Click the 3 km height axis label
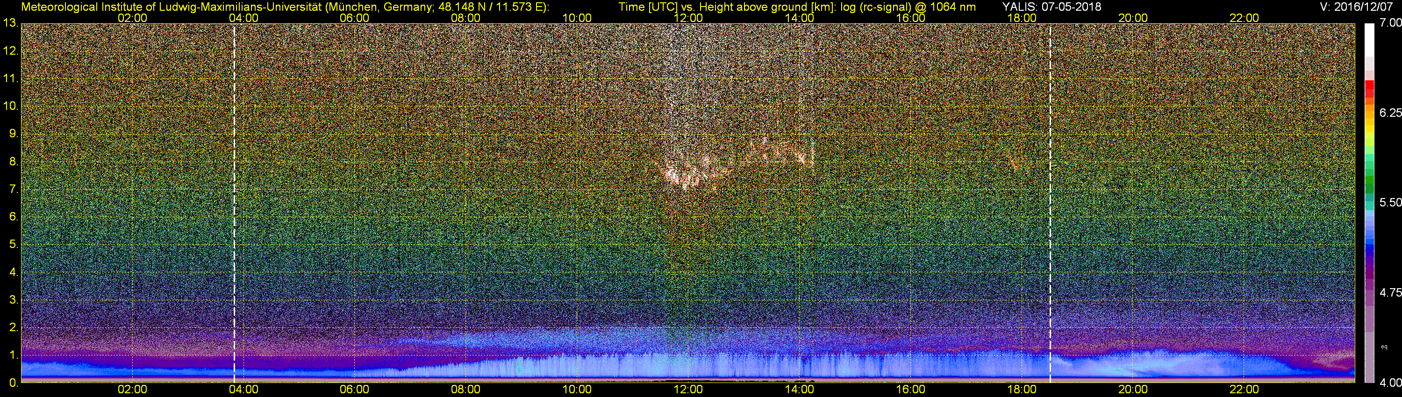The width and height of the screenshot is (1402, 397). pyautogui.click(x=13, y=300)
